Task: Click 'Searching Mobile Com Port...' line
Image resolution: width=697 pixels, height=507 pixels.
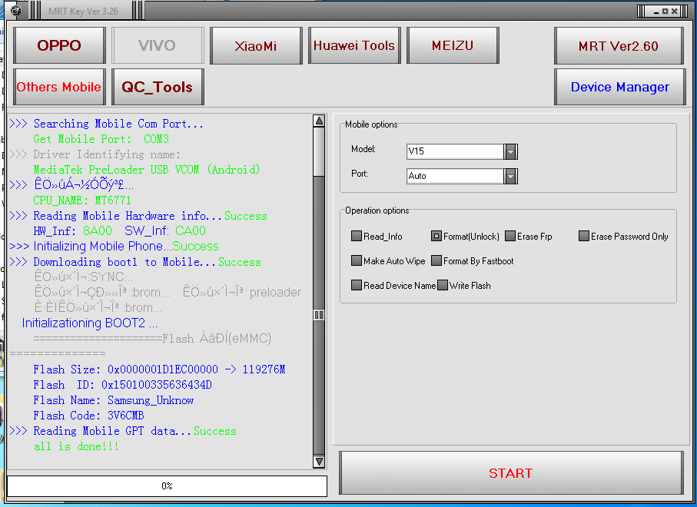Action: 107,124
